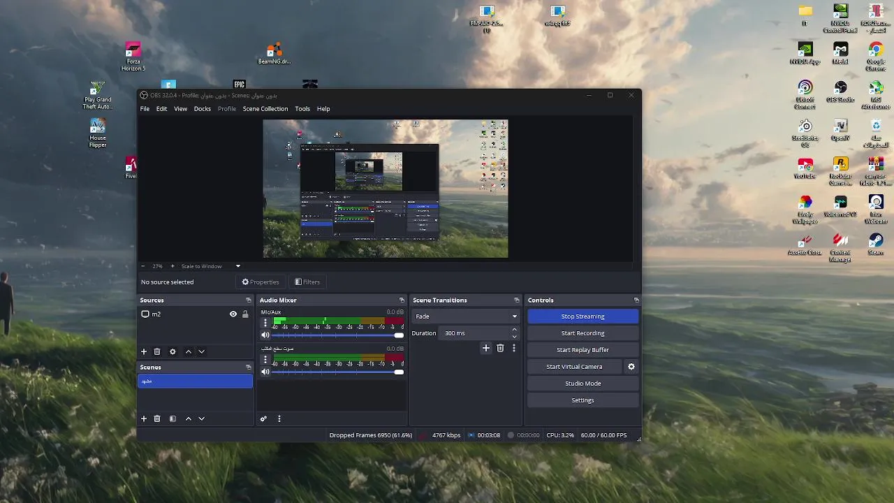Adjust desktop audio volume slider

click(338, 372)
